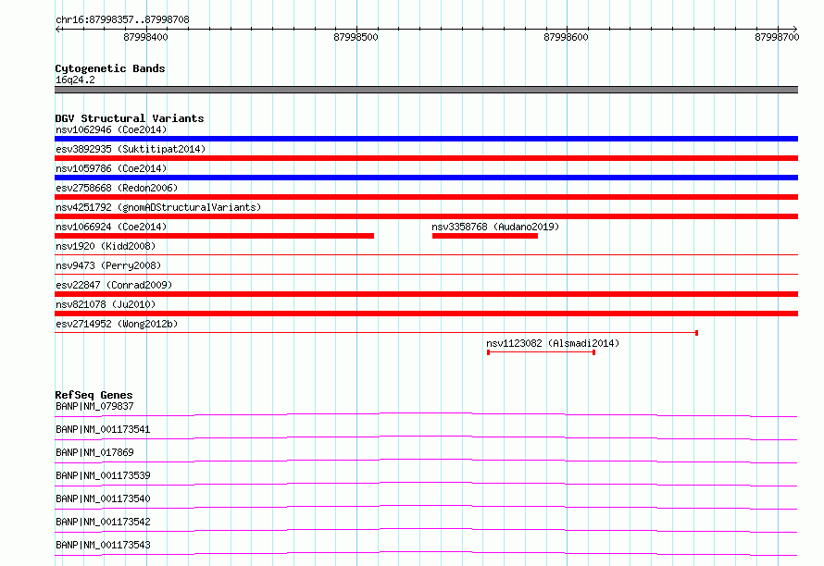
Task: Select the thin esv2714952 variant line
Action: click(x=376, y=332)
